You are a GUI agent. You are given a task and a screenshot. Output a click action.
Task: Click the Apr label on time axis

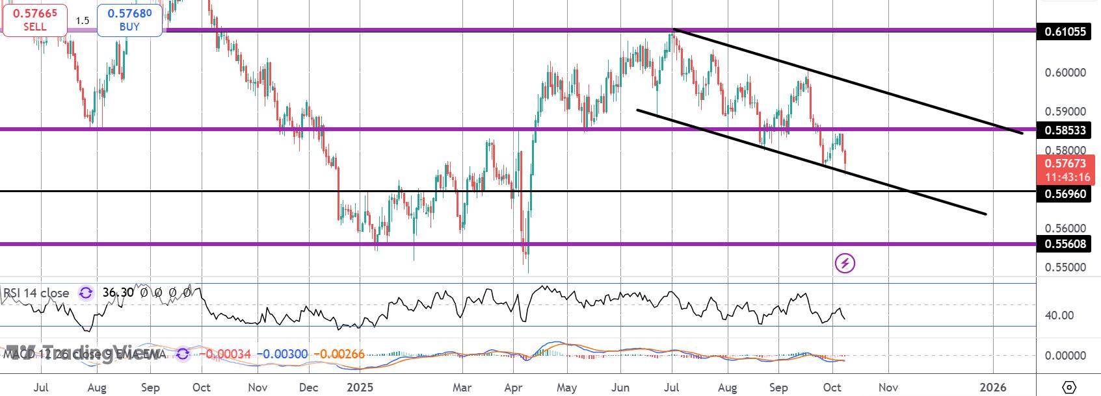pos(514,388)
